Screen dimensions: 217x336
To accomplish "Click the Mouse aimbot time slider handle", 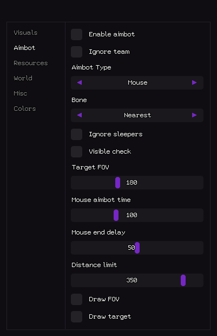I will 116,215.
